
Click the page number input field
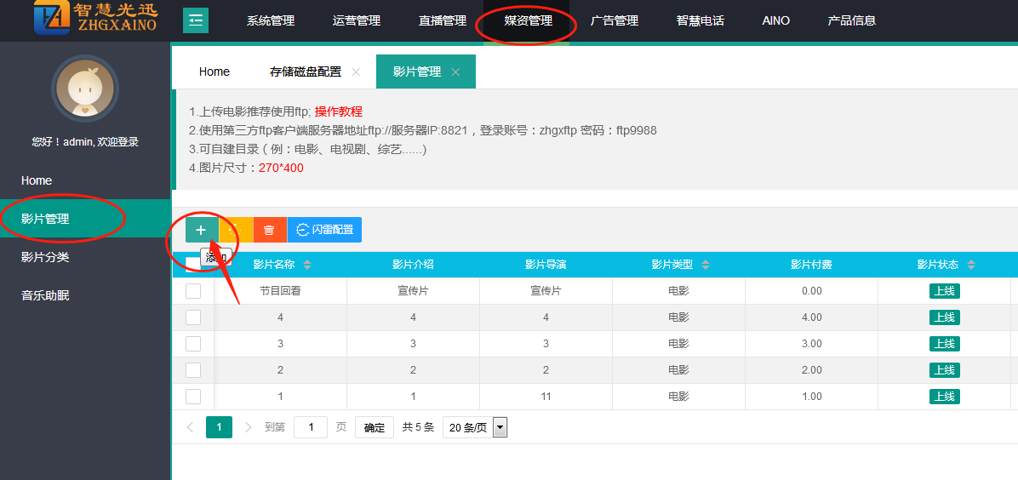310,427
